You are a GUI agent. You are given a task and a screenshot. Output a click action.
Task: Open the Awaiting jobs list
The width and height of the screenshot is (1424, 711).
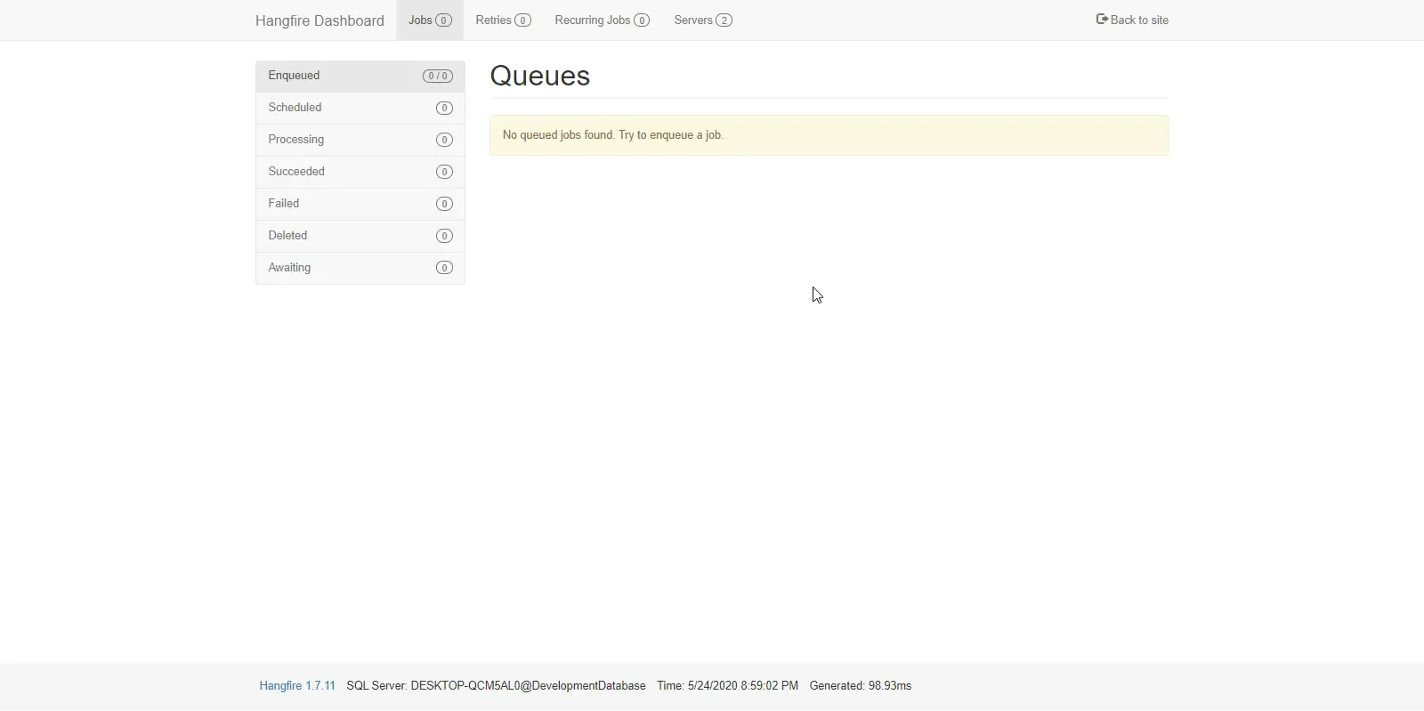(x=289, y=268)
